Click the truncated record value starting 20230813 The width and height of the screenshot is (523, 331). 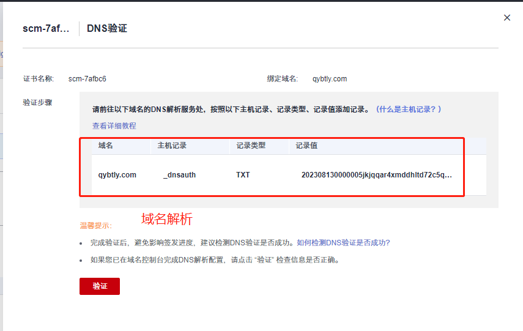(x=377, y=175)
